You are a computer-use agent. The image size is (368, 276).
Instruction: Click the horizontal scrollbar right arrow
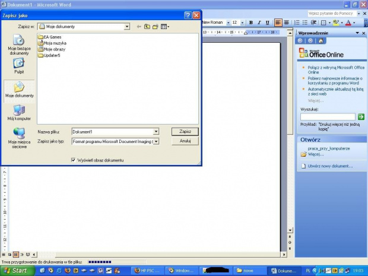pyautogui.click(x=284, y=255)
